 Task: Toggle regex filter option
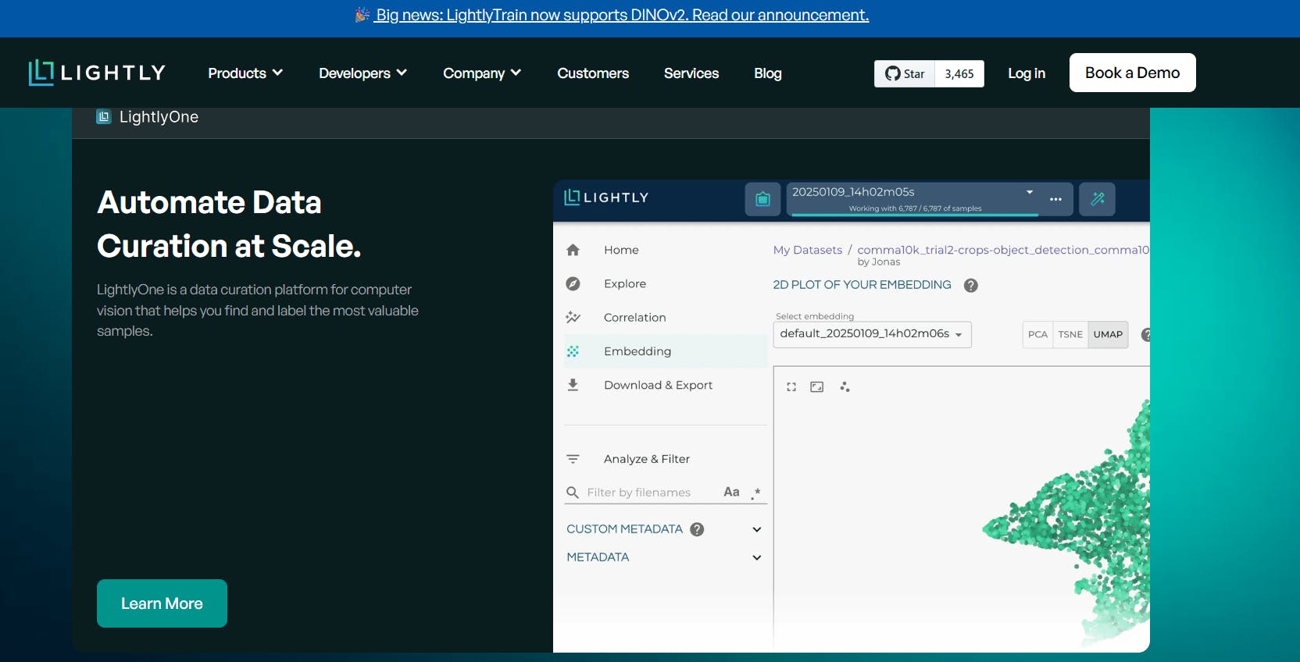click(x=755, y=493)
